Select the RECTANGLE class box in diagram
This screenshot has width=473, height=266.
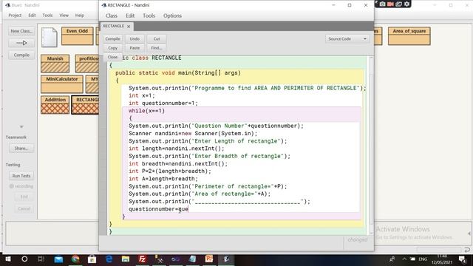tap(86, 105)
